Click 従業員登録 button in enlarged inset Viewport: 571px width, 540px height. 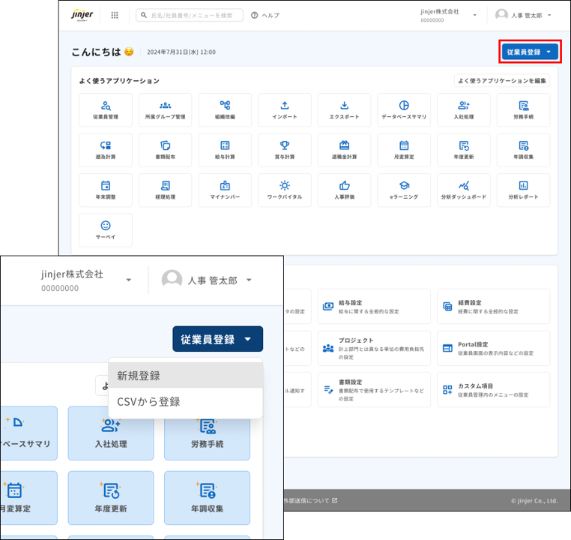coord(218,339)
